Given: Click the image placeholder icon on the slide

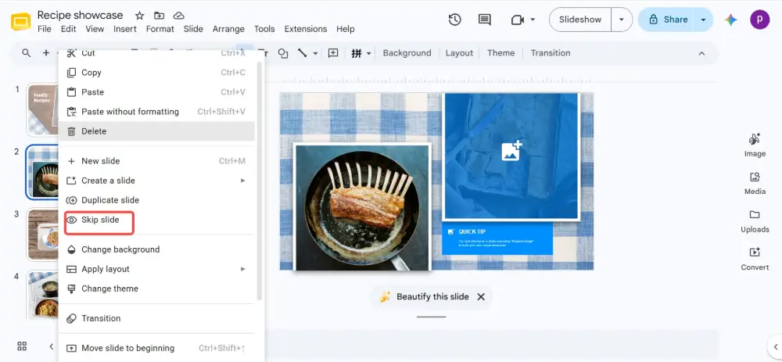Looking at the screenshot, I should (x=511, y=151).
